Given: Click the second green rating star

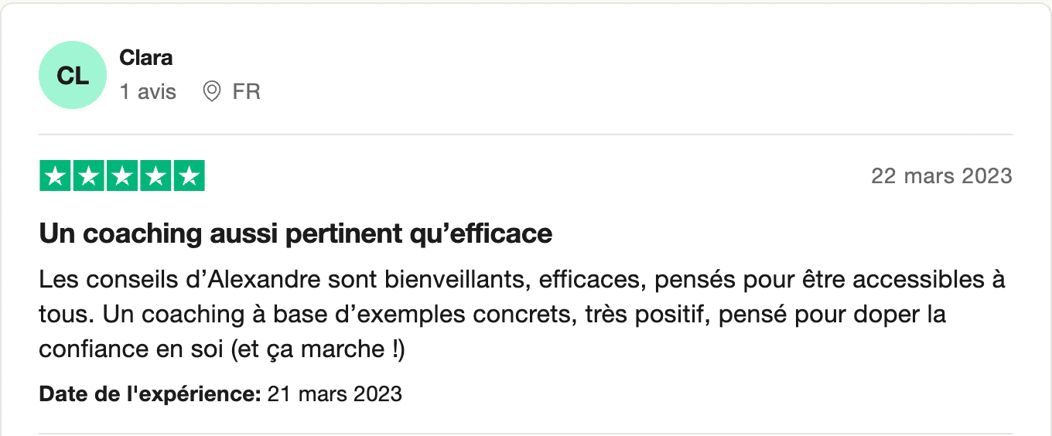Looking at the screenshot, I should click(89, 175).
